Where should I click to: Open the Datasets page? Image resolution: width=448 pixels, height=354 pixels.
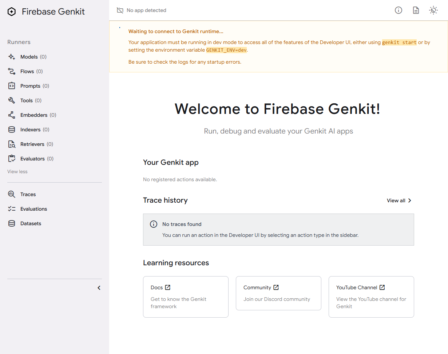tap(31, 223)
